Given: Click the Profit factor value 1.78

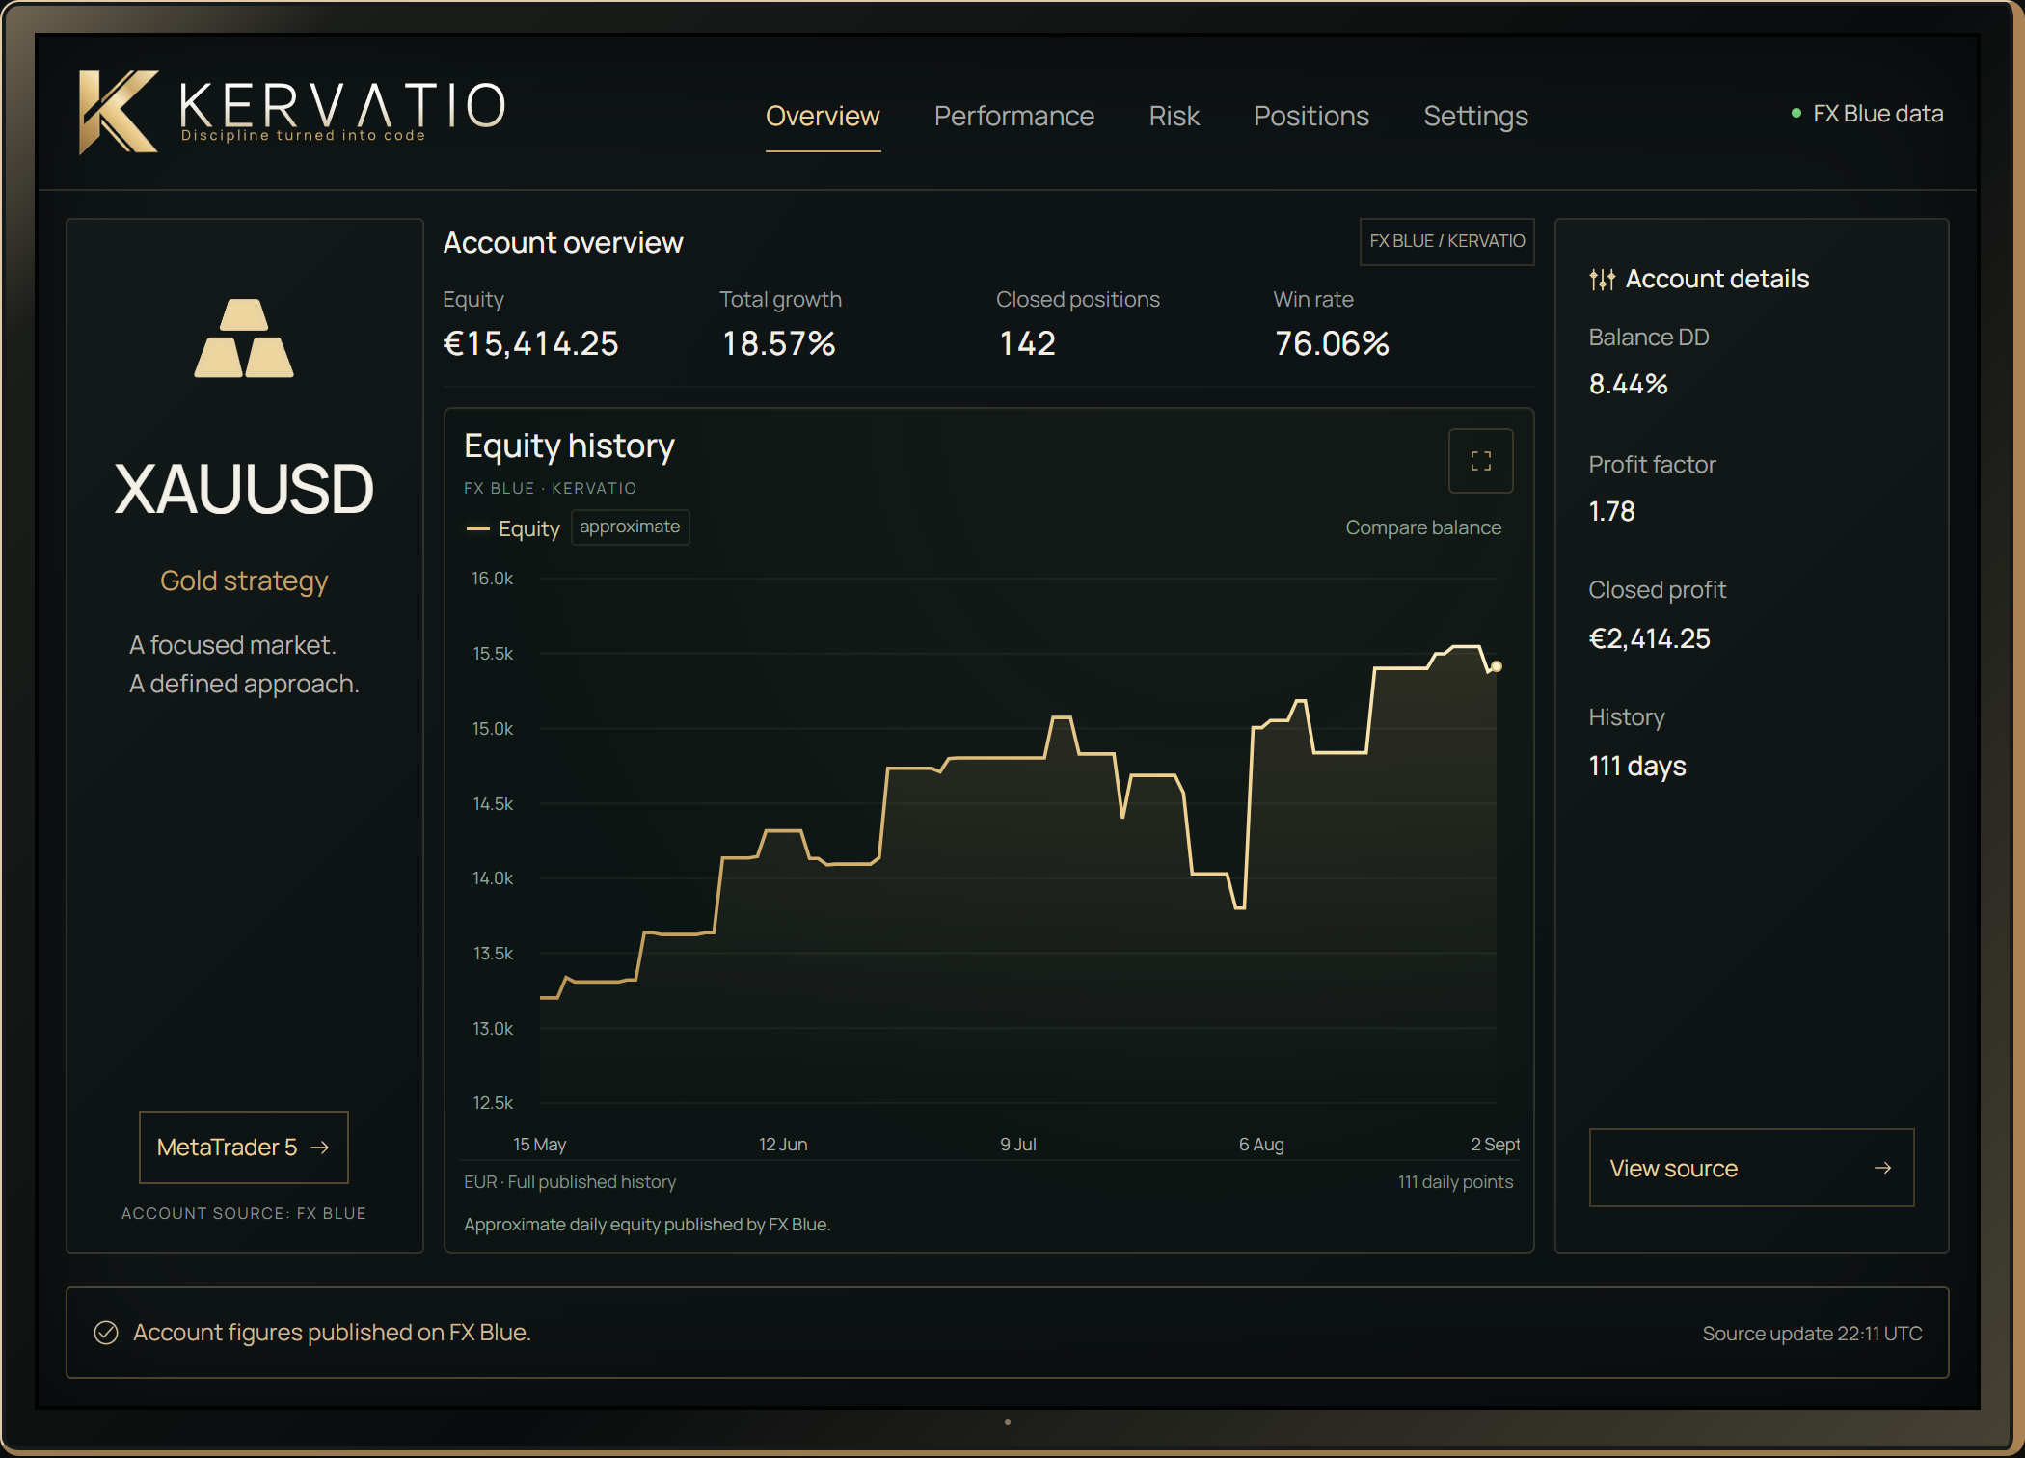Looking at the screenshot, I should click(1611, 512).
